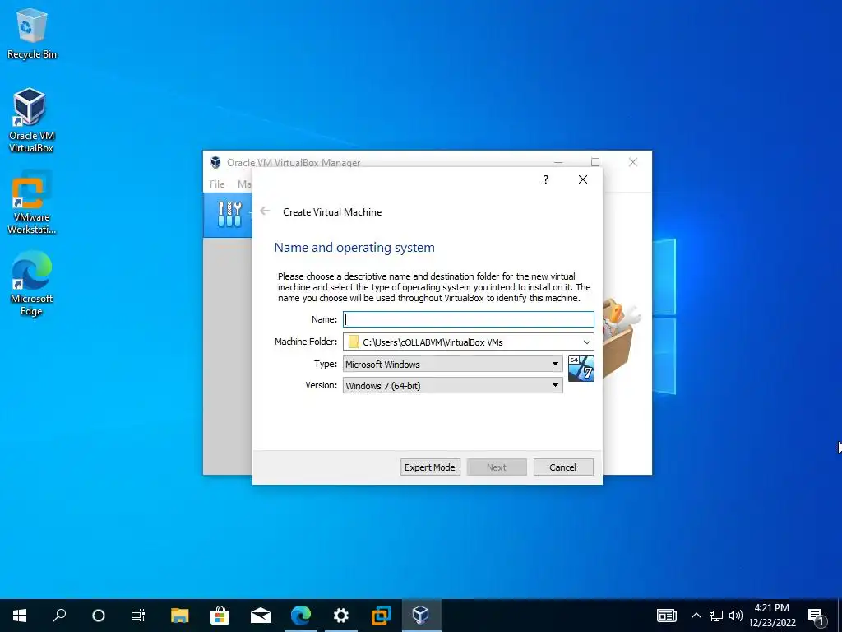Open the Machine menu in VirtualBox Manager

point(244,184)
